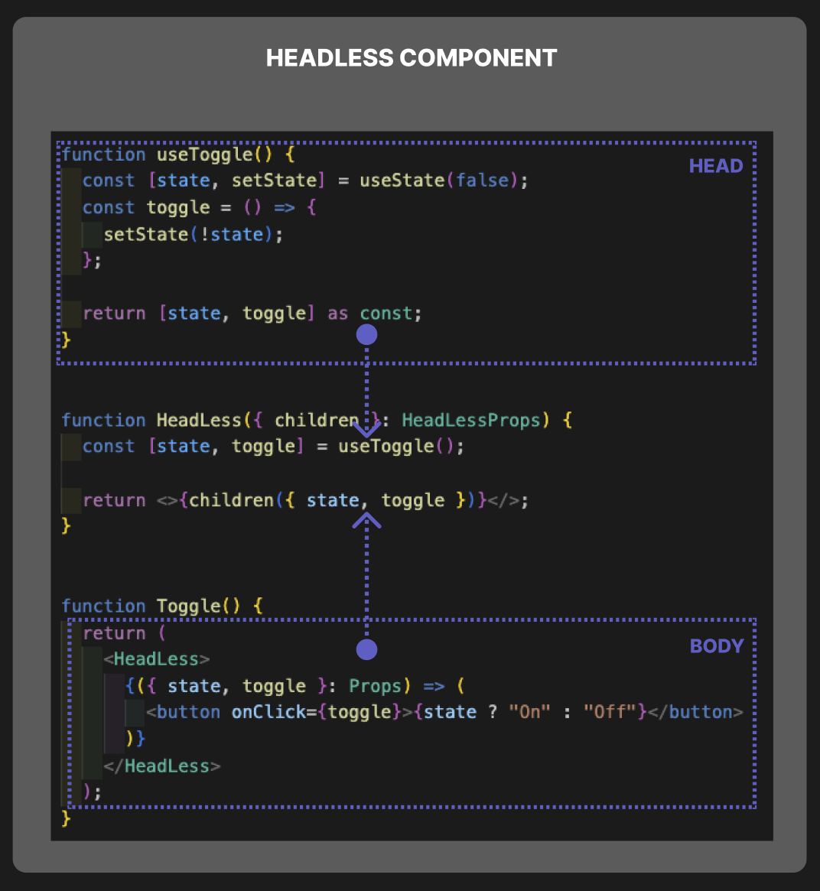The height and width of the screenshot is (891, 820).
Task: Click the opening <HeadLess> tag
Action: point(157,659)
